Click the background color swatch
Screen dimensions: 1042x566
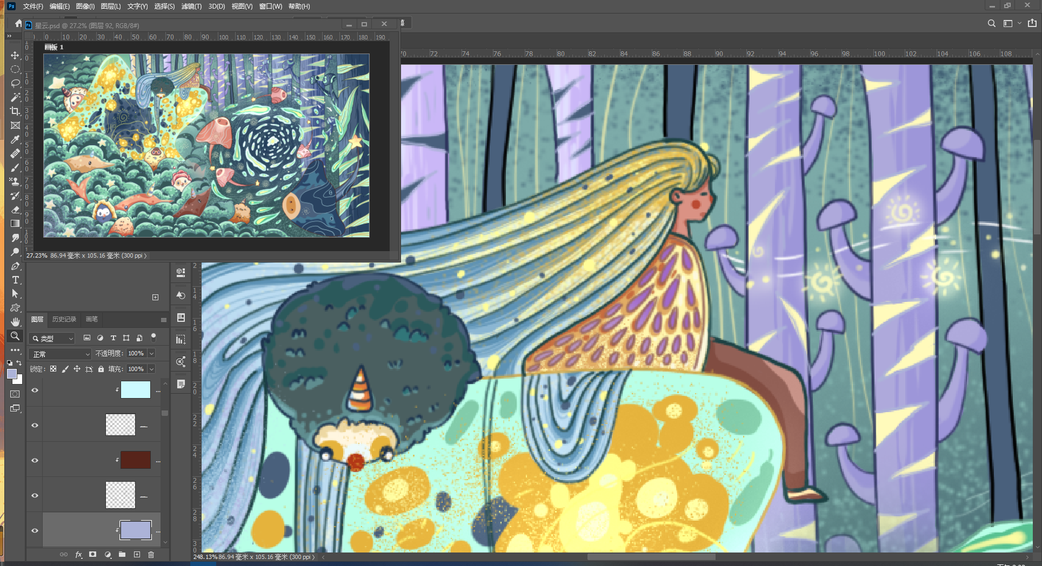[x=19, y=380]
